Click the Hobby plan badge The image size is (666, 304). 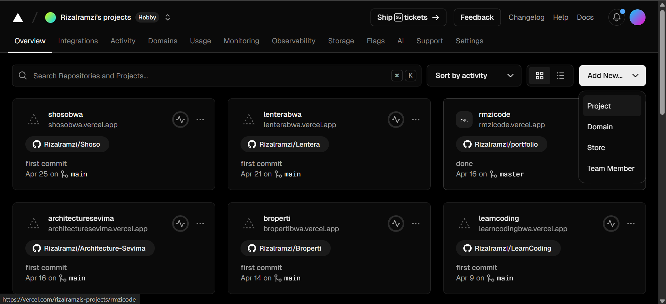tap(147, 17)
